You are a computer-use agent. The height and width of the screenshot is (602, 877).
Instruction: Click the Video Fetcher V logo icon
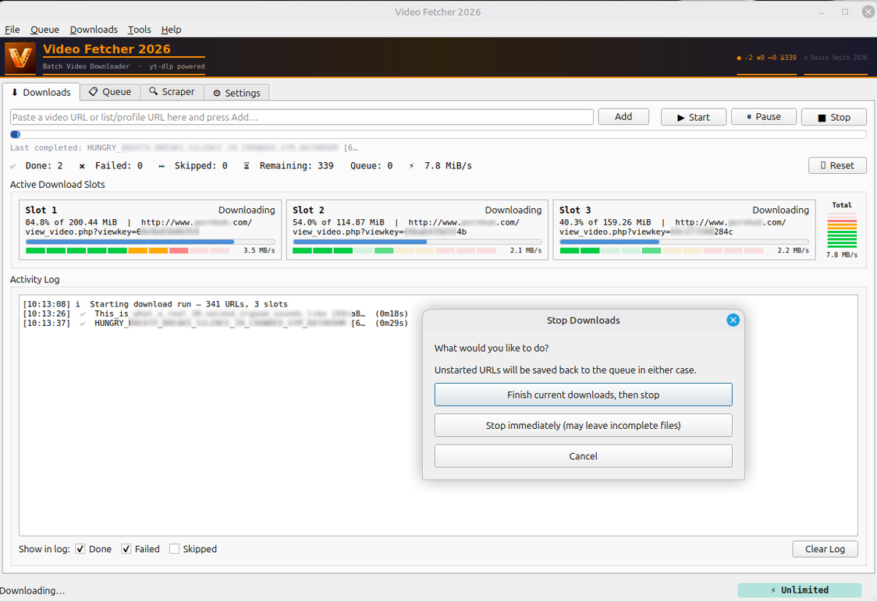tap(20, 58)
